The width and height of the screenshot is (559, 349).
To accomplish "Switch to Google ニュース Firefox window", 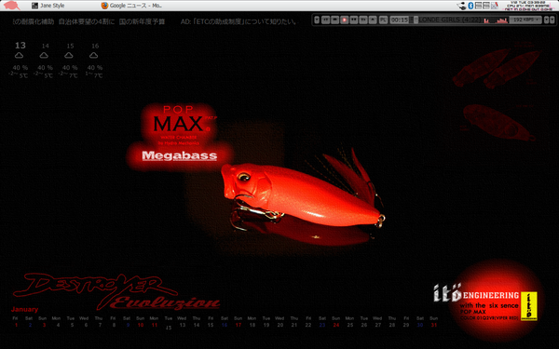I will coord(131,6).
